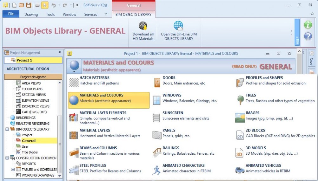318x181 pixels.
Task: Choose STEEL PROFILES category icon
Action: tap(74, 170)
